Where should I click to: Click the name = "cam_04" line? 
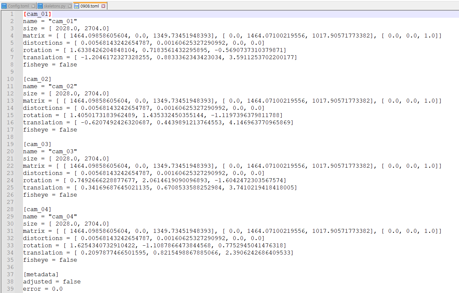(x=50, y=216)
